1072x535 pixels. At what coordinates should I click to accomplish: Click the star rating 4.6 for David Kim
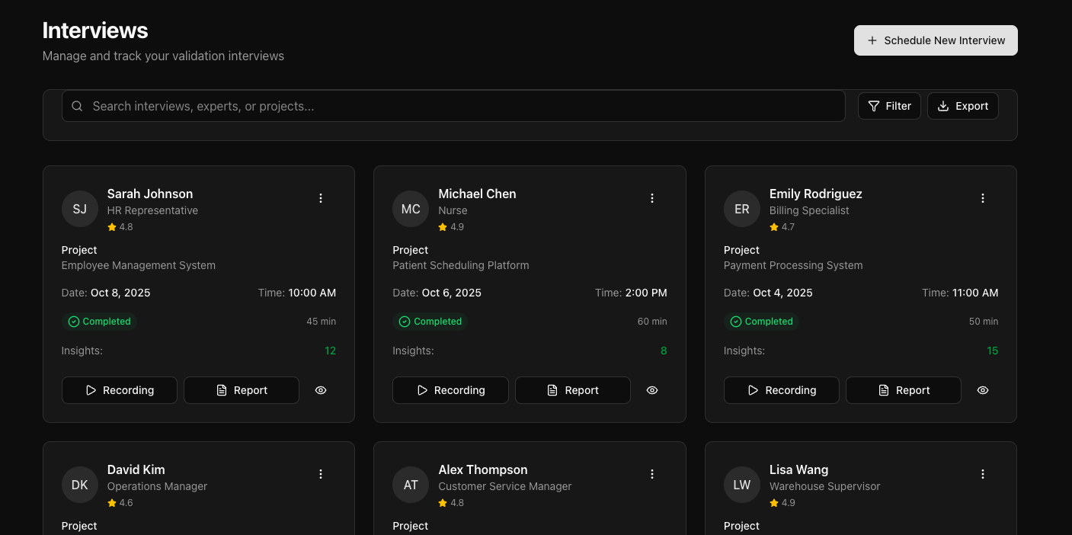click(x=120, y=503)
